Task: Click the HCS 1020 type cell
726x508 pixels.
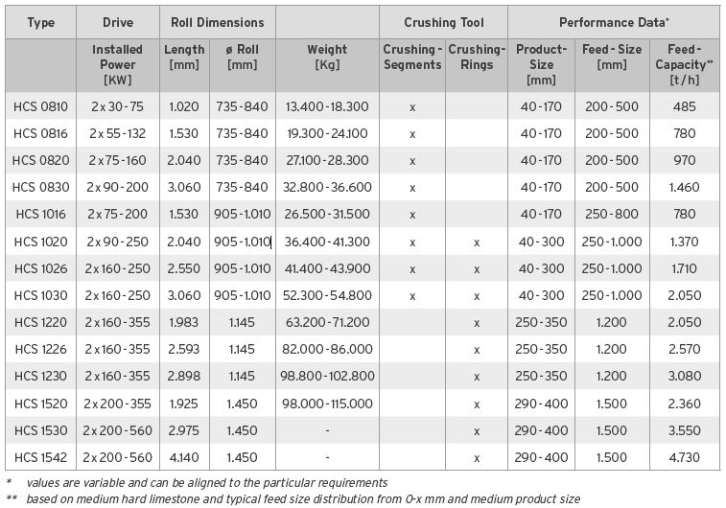Action: click(x=41, y=242)
